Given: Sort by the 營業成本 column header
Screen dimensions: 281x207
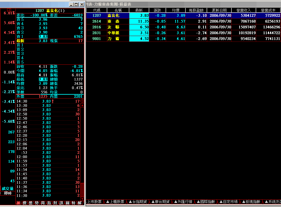Looking at the screenshot, I should (x=268, y=10).
